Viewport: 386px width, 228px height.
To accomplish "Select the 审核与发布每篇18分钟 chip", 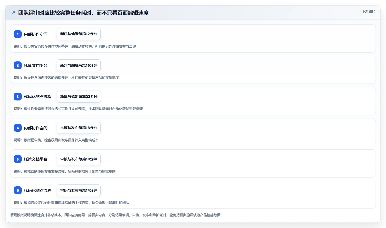I will [x=79, y=128].
